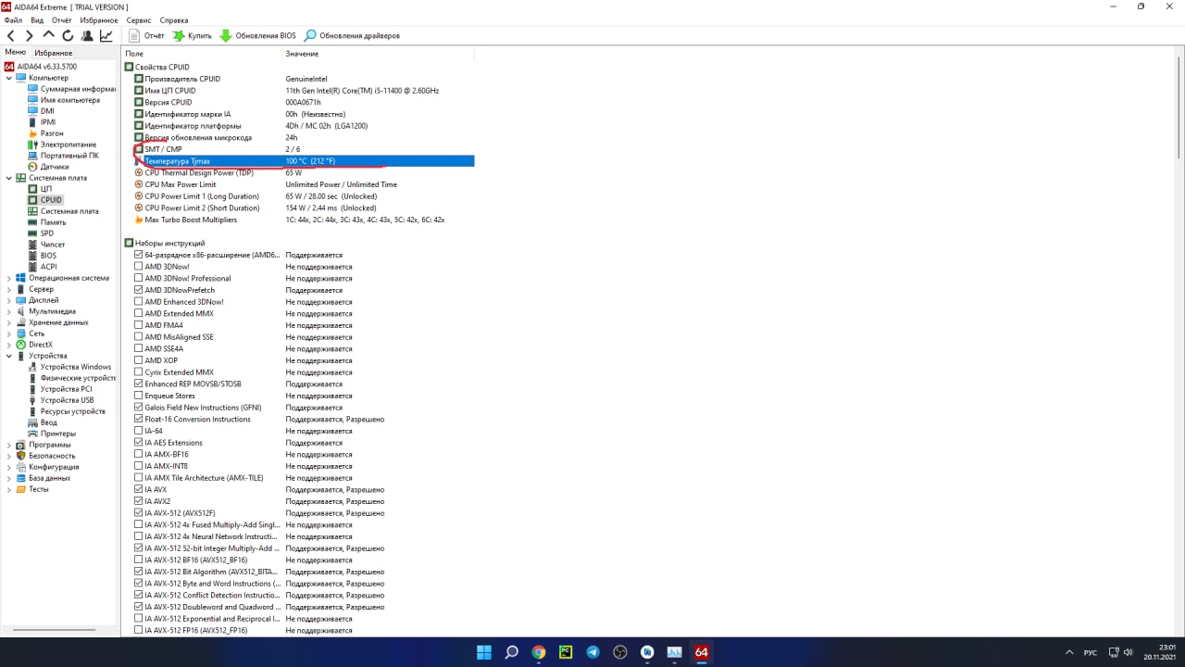The width and height of the screenshot is (1185, 667).
Task: Expand the Сервер tree node
Action: point(9,289)
